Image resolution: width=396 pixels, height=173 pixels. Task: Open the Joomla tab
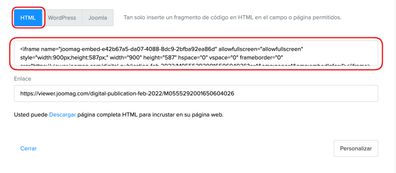97,18
